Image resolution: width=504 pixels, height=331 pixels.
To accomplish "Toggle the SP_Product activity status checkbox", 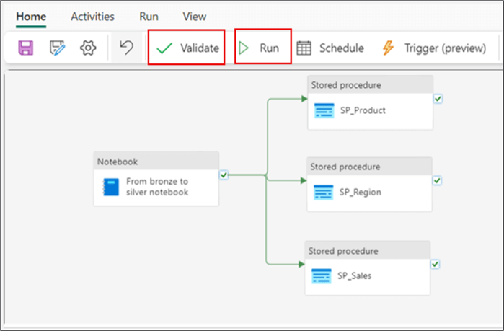I will 438,99.
